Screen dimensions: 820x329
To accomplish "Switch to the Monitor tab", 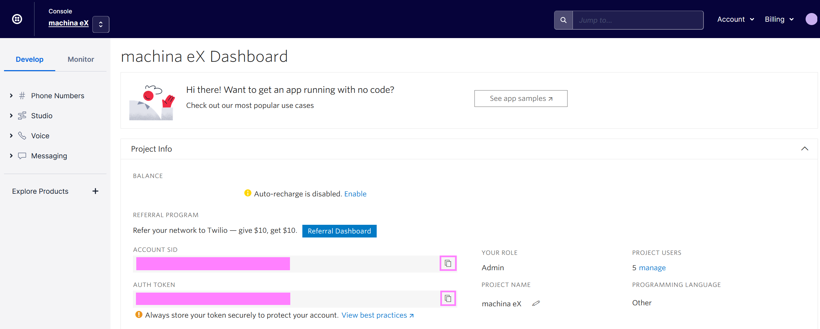I will [x=81, y=59].
